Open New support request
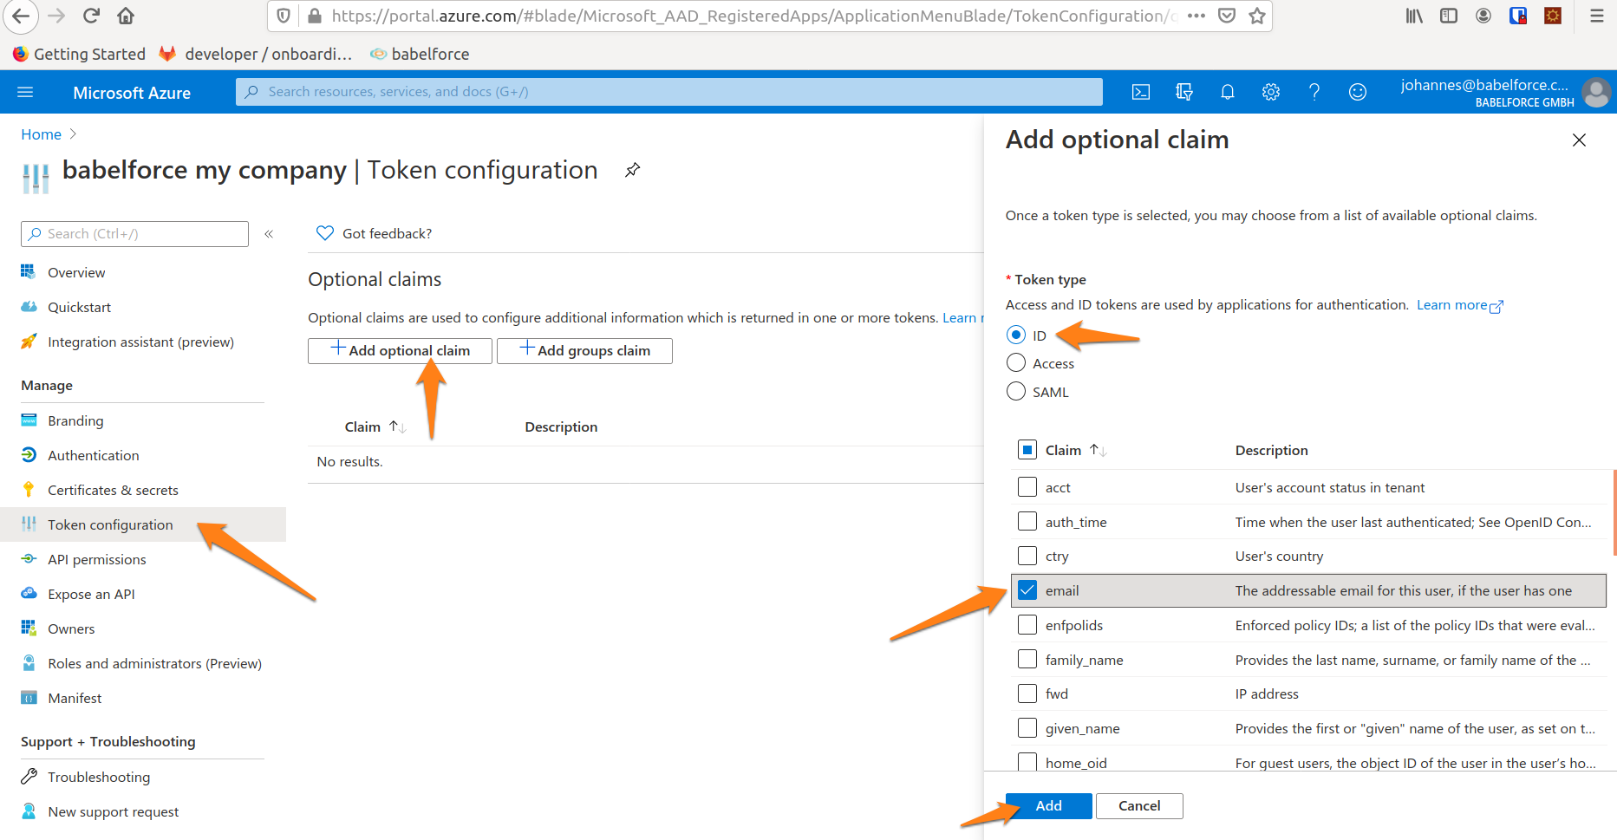Viewport: 1617px width, 840px height. (113, 811)
